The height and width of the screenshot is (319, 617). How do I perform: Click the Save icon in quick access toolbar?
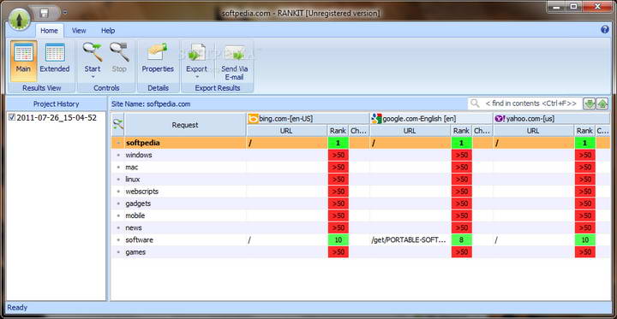tap(44, 13)
